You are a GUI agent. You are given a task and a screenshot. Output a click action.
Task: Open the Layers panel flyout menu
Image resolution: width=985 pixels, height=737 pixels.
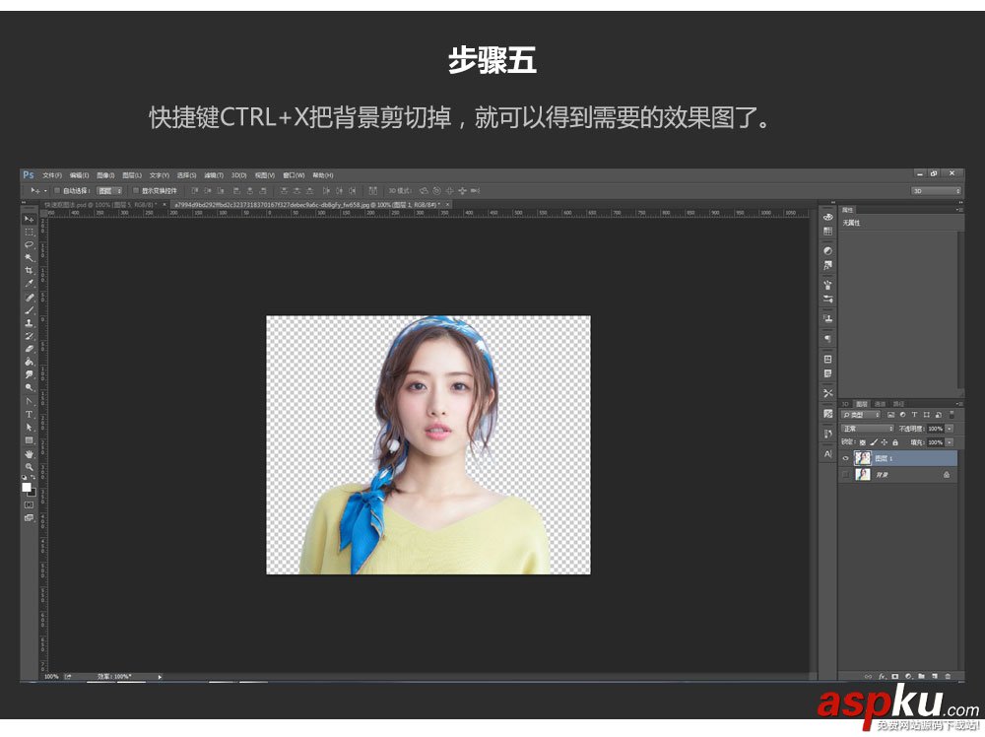(x=959, y=403)
